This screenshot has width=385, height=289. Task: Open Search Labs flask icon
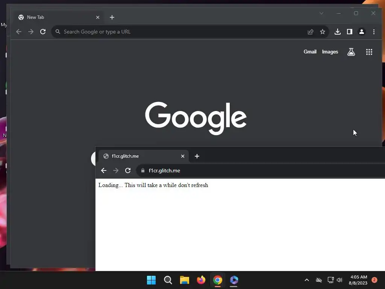351,52
